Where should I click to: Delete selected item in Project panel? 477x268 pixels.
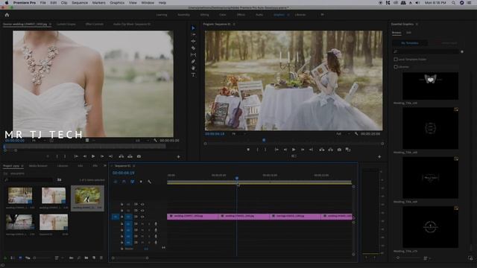101,258
